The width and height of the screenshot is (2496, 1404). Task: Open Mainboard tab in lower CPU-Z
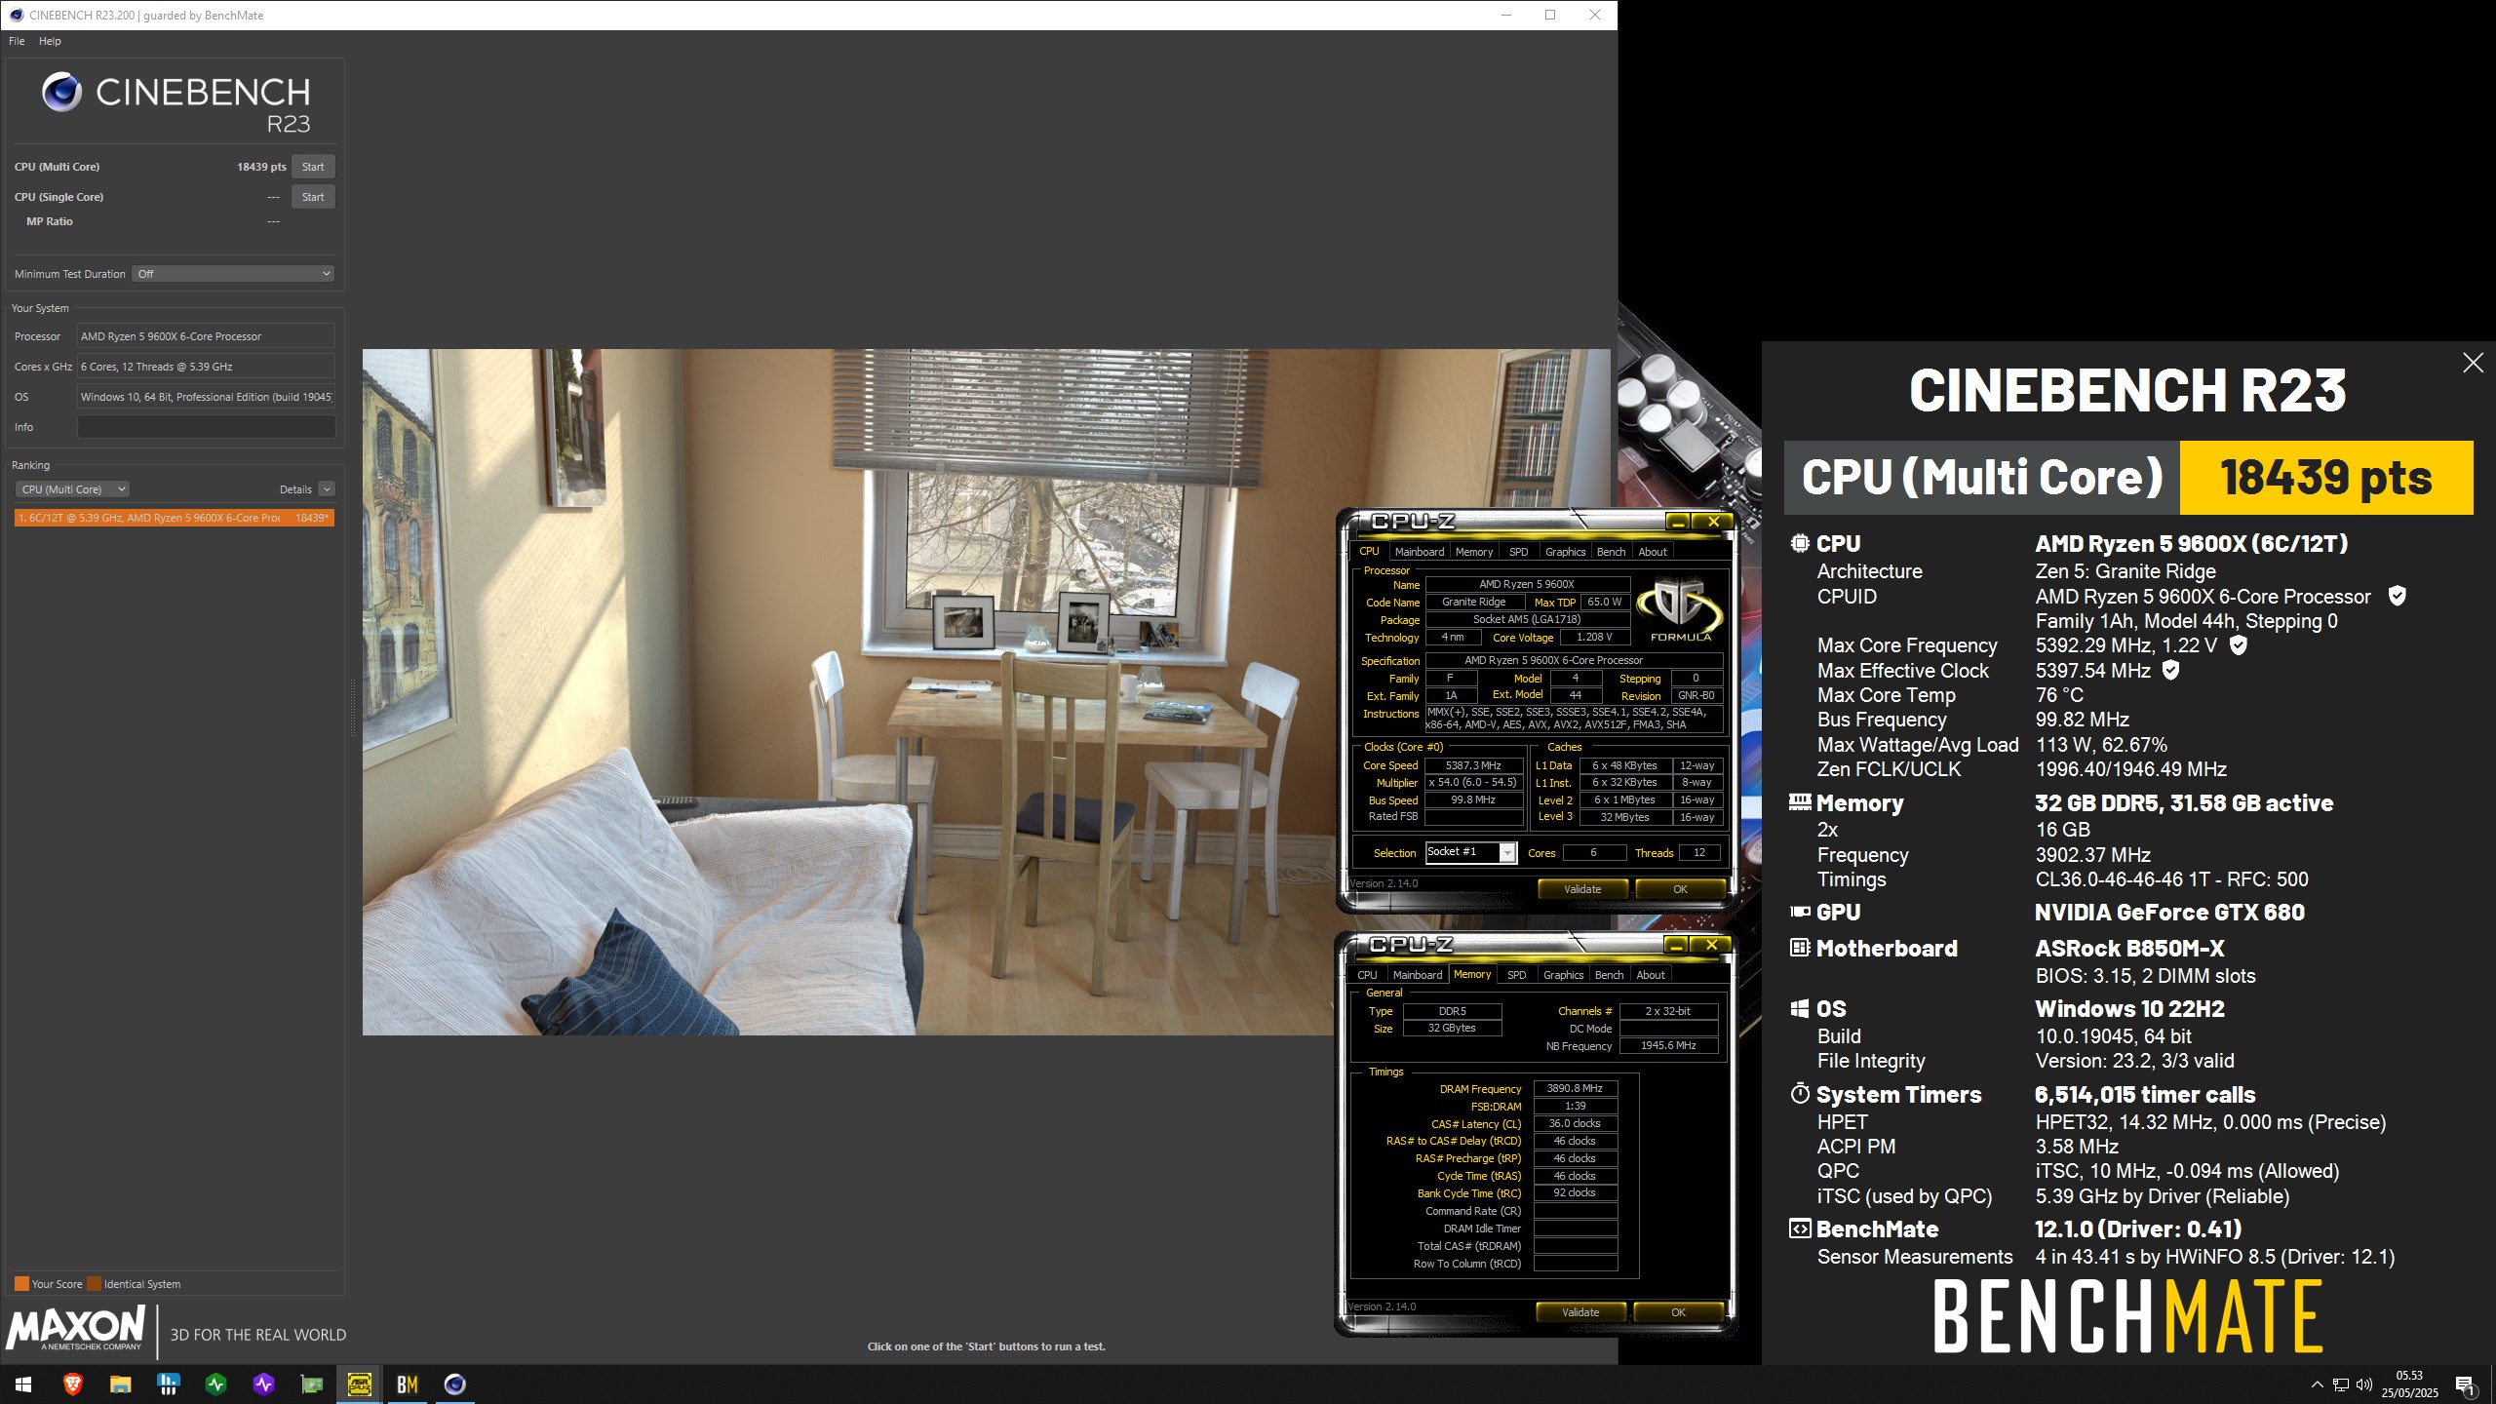(1417, 975)
